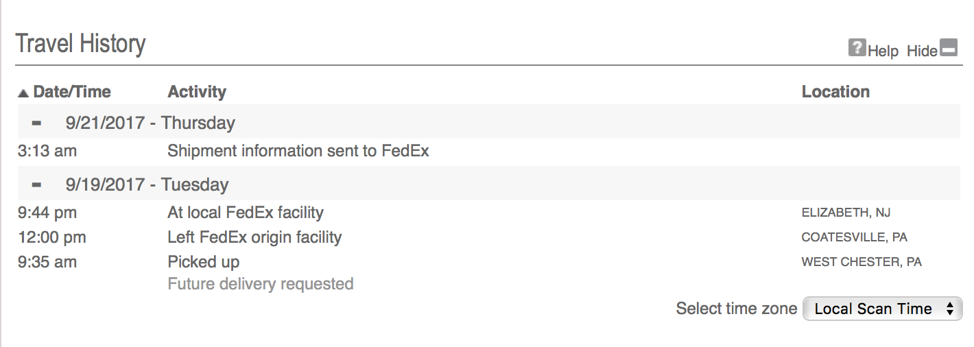Click the question mark Help icon
974x347 pixels.
tap(857, 48)
